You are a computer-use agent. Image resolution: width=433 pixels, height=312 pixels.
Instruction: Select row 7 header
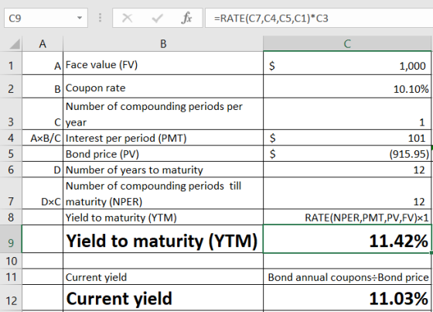(x=11, y=194)
